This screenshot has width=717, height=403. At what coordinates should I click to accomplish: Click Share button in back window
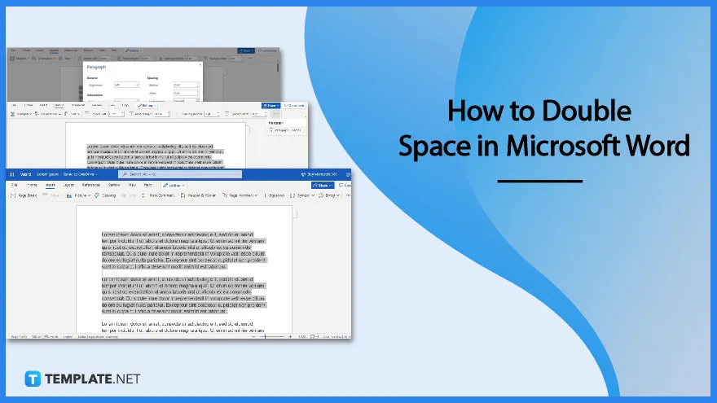(246, 50)
